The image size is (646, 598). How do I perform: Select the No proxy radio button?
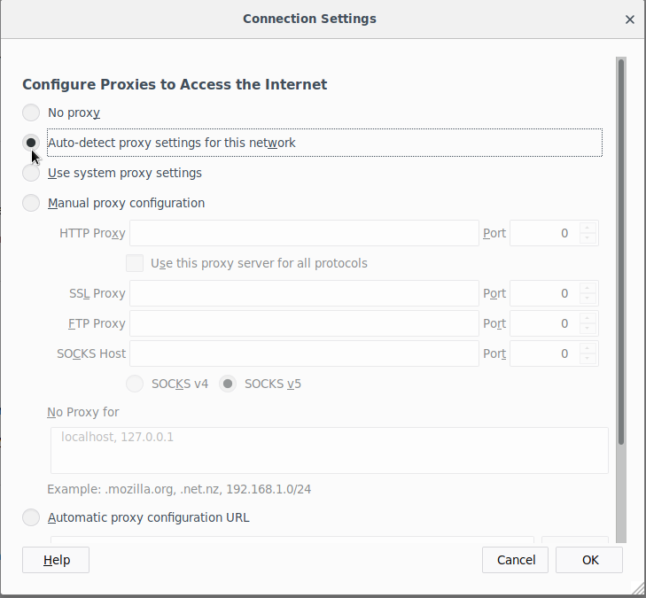tap(31, 113)
